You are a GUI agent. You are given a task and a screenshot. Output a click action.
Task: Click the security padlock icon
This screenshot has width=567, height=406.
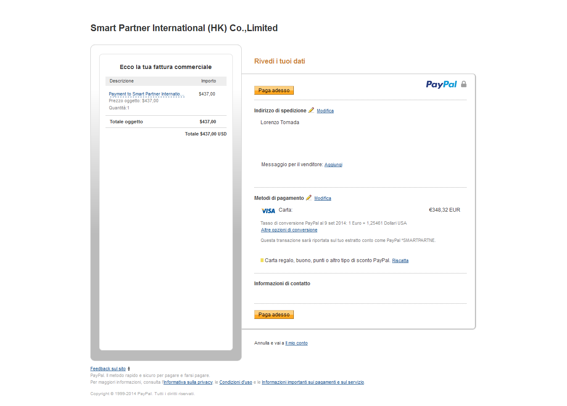[x=464, y=84]
